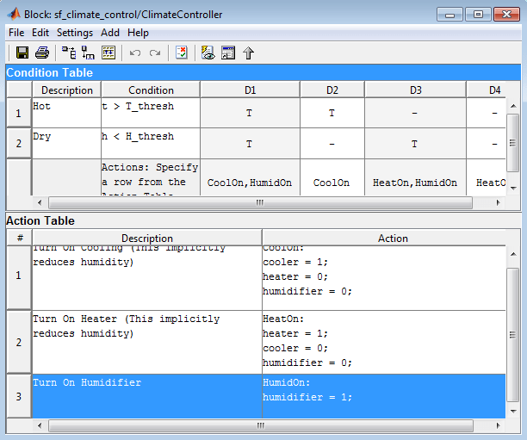Image resolution: width=527 pixels, height=440 pixels.
Task: Click the 'HeatOn:' action code cell
Action: (x=384, y=342)
